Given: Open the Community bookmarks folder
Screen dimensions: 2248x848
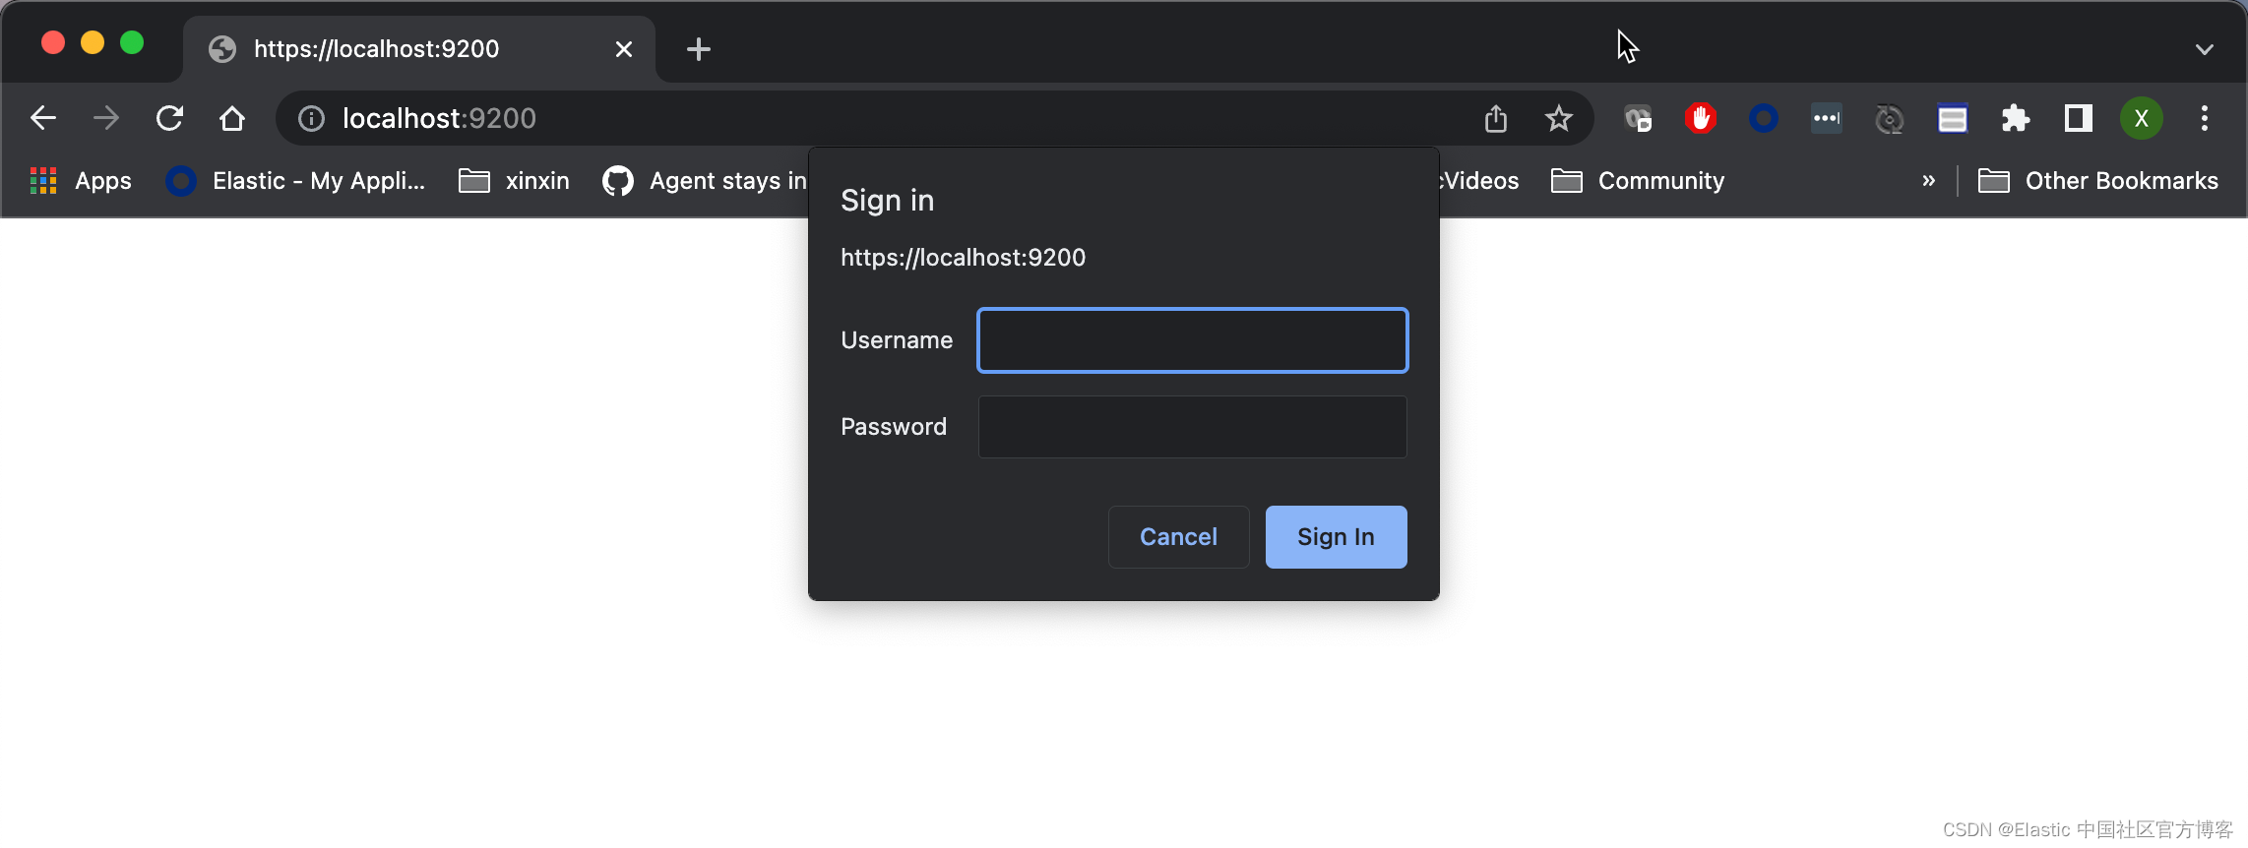Looking at the screenshot, I should tap(1638, 181).
